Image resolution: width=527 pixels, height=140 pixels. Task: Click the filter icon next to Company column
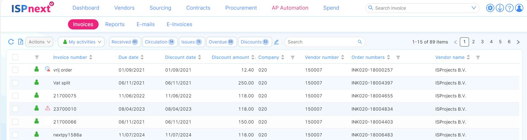pyautogui.click(x=293, y=57)
